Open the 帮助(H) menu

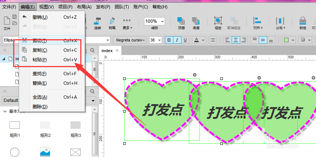[160, 7]
